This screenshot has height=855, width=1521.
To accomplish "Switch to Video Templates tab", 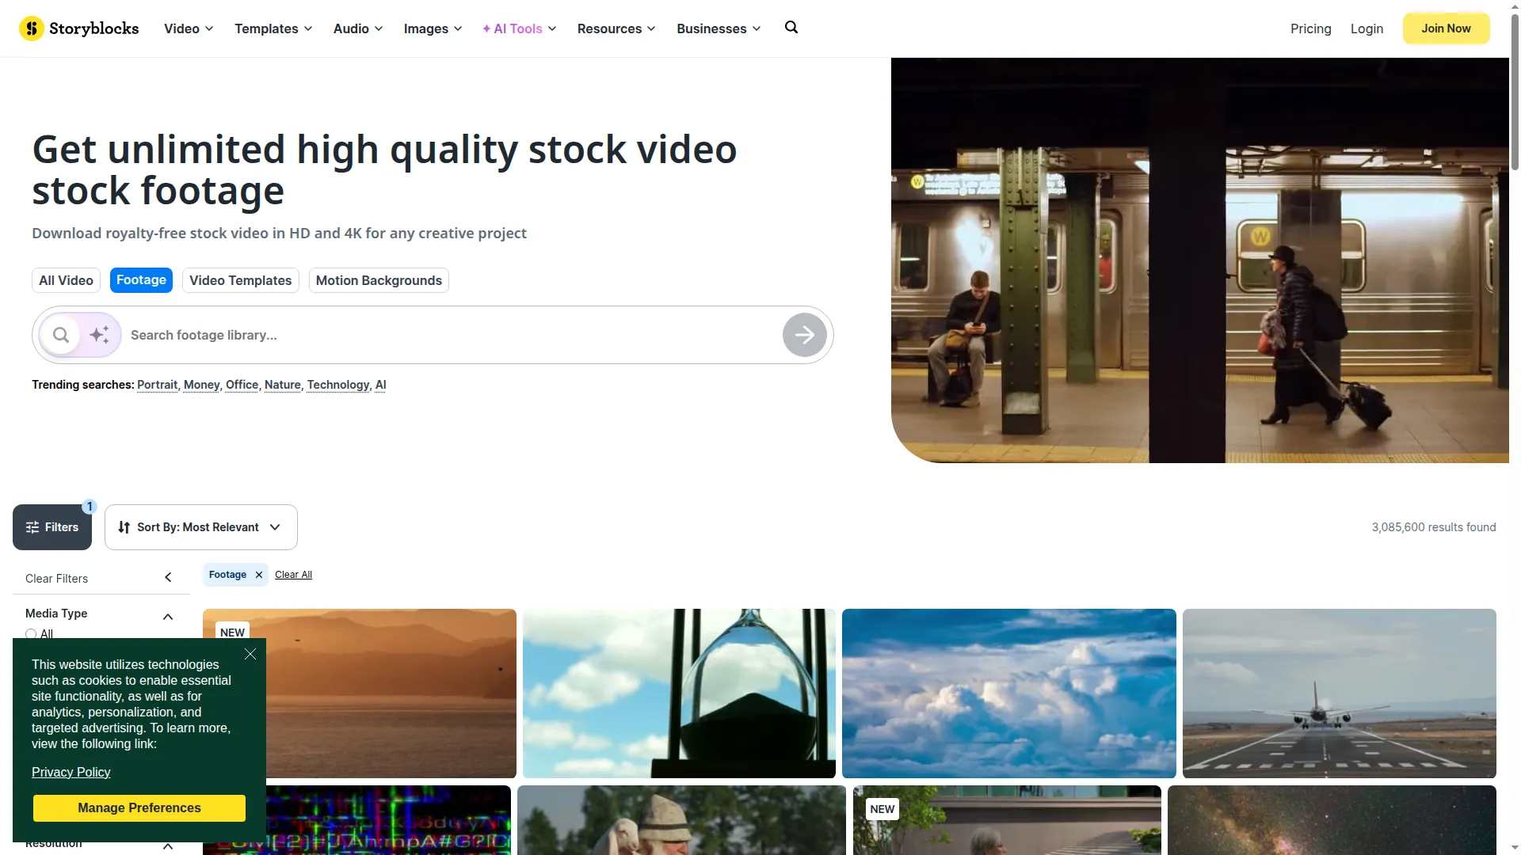I will [241, 280].
